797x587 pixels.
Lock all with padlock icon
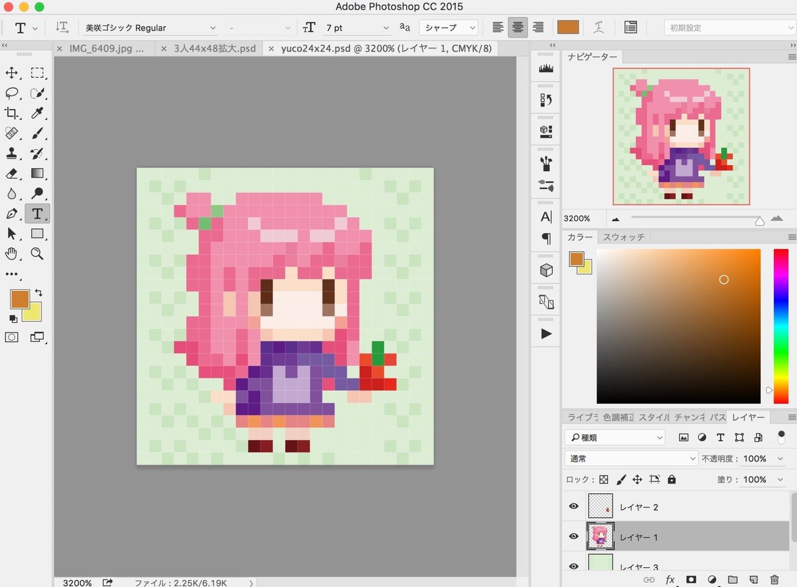tap(671, 479)
